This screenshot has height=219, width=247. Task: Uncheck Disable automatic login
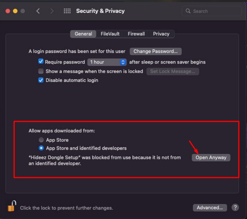click(x=41, y=80)
